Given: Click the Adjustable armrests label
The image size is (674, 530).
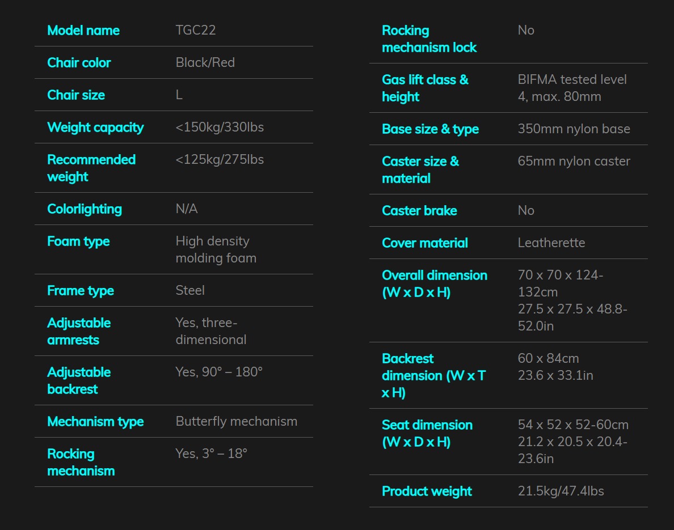Looking at the screenshot, I should [x=79, y=332].
